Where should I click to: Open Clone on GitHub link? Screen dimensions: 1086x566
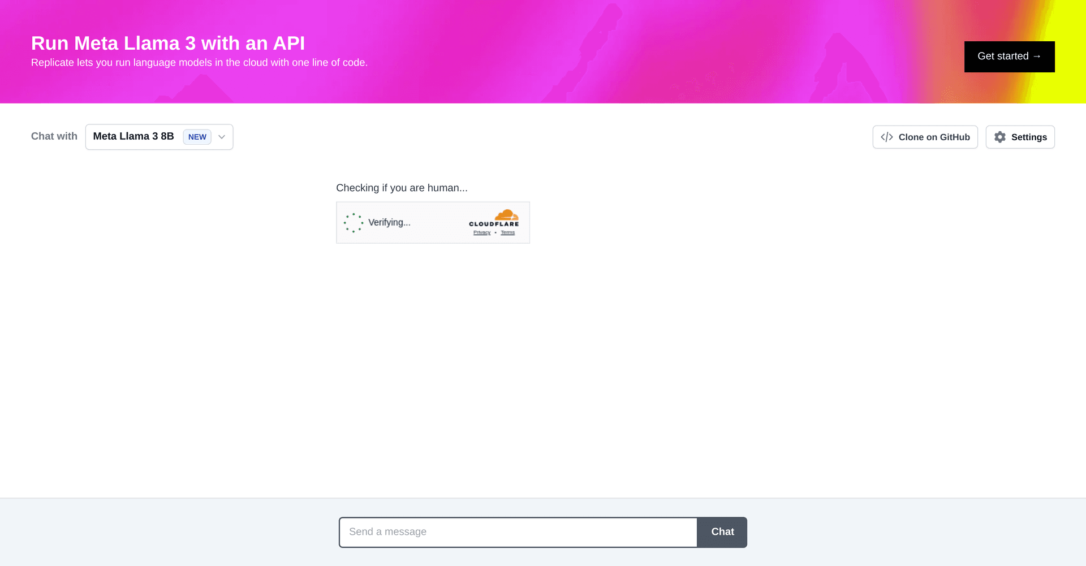925,137
